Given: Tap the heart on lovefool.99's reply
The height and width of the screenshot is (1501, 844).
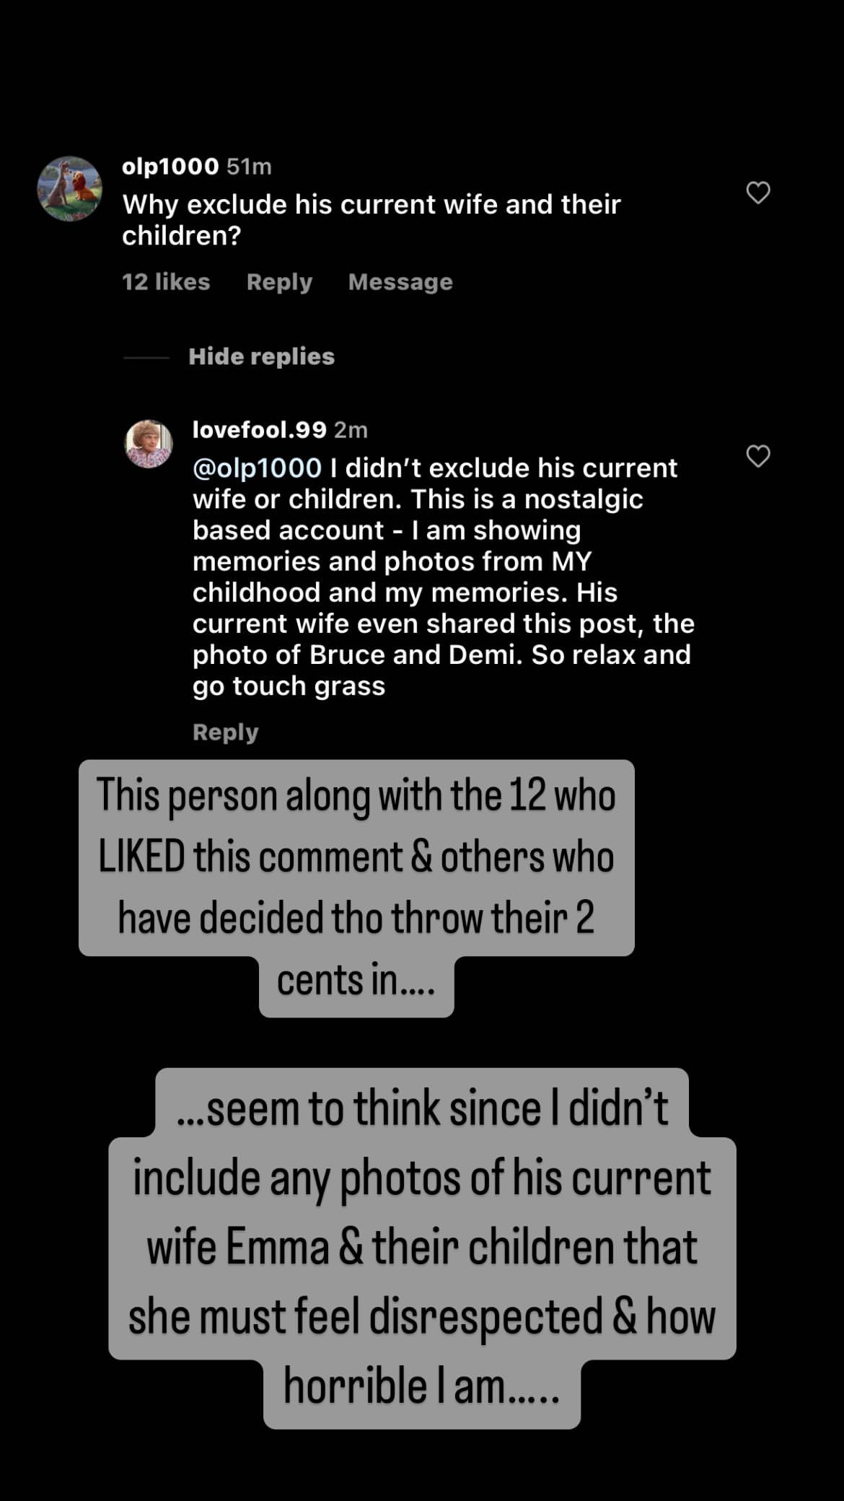Looking at the screenshot, I should [757, 456].
